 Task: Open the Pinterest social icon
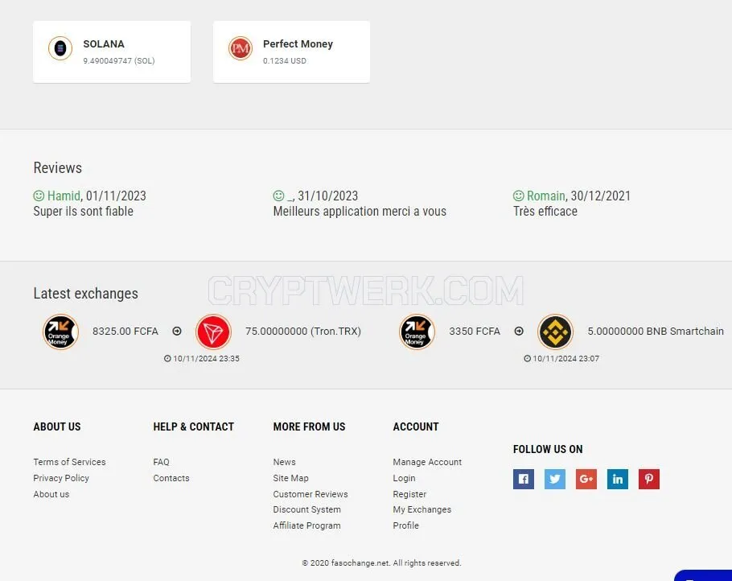649,479
